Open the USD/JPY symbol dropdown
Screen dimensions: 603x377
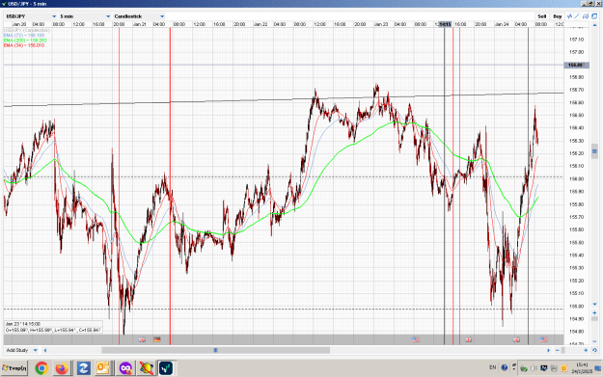(31, 16)
